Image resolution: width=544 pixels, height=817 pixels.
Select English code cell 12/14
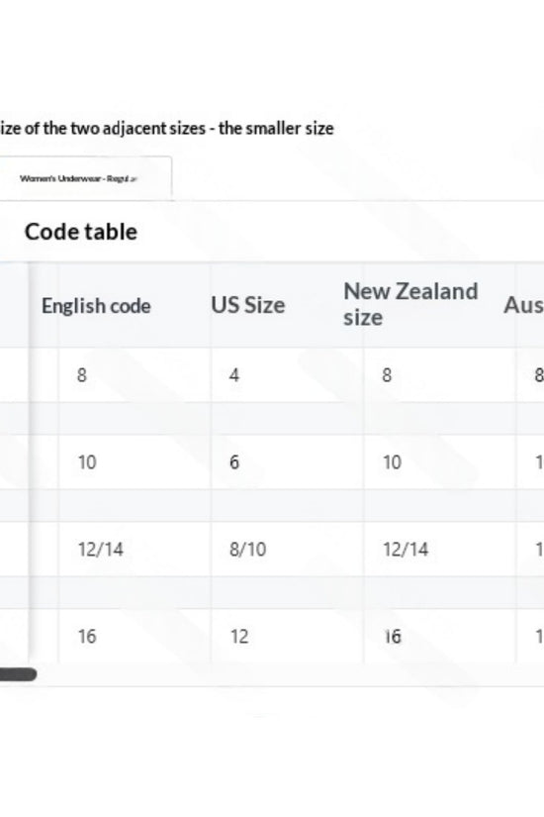(101, 550)
